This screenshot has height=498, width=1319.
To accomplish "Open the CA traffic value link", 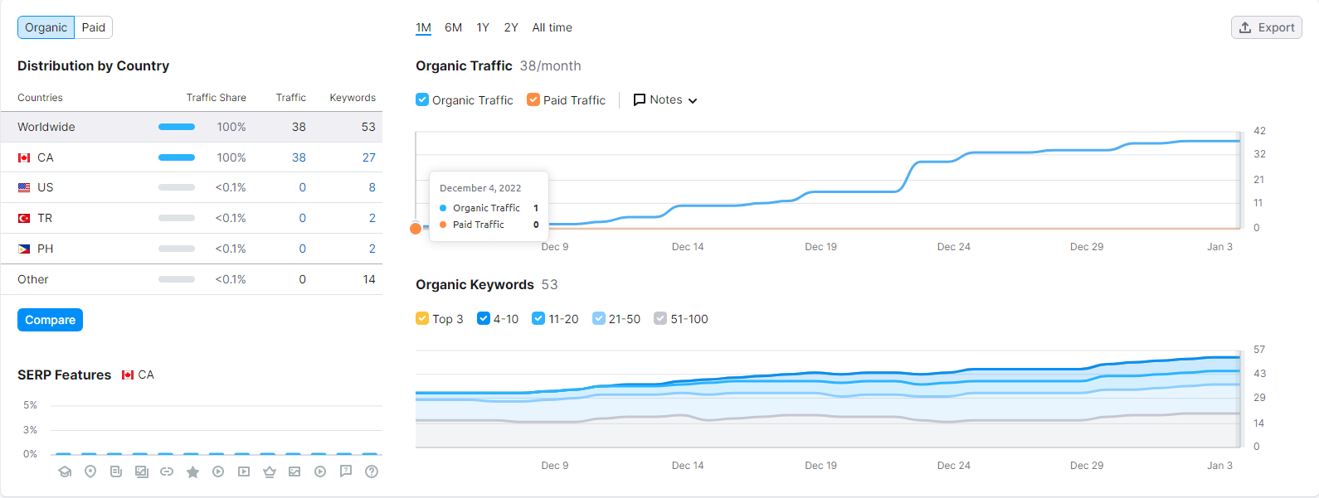I will [299, 157].
